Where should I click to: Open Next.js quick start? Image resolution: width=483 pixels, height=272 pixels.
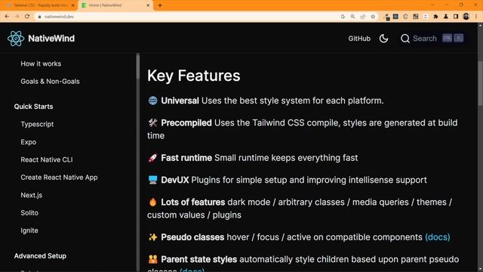click(x=32, y=195)
